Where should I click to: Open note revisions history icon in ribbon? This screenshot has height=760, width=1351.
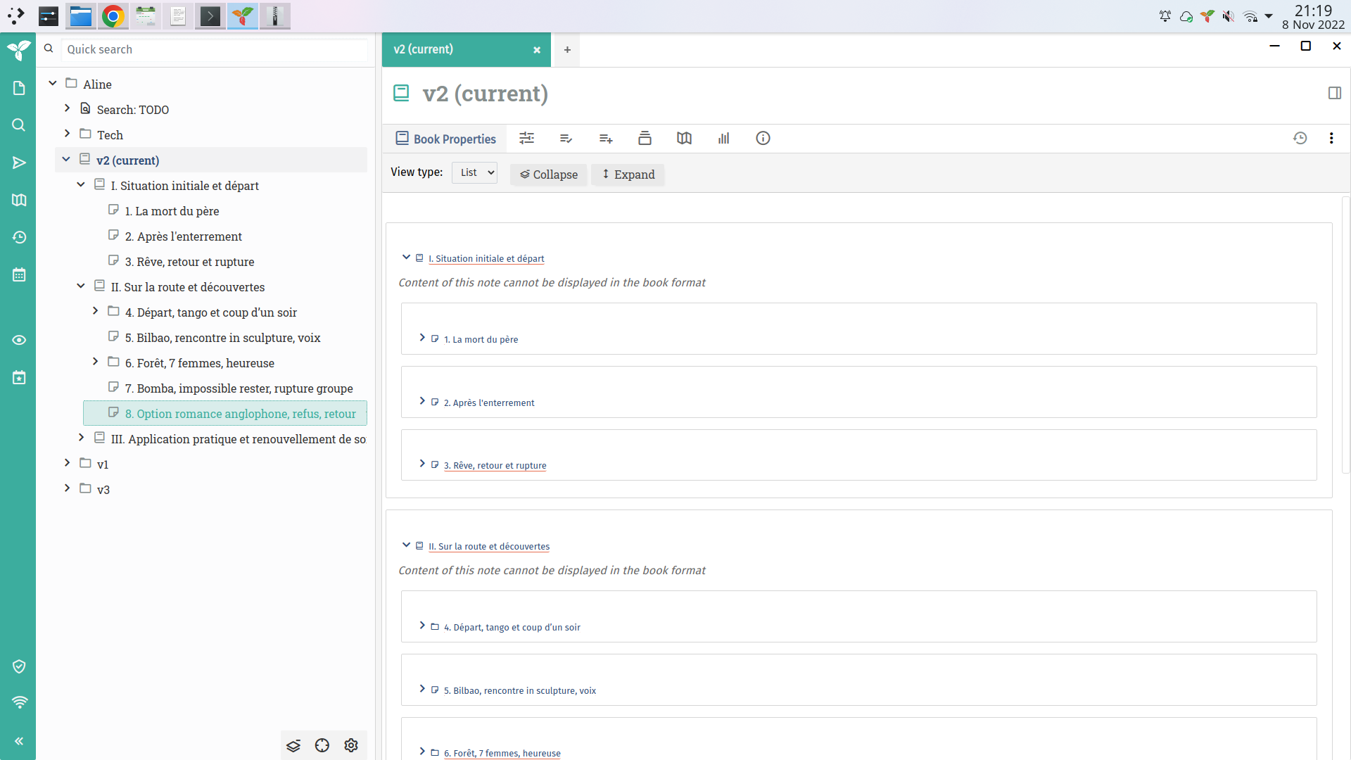click(1300, 139)
